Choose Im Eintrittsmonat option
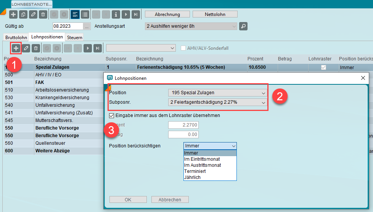This screenshot has width=373, height=212. tap(210, 159)
